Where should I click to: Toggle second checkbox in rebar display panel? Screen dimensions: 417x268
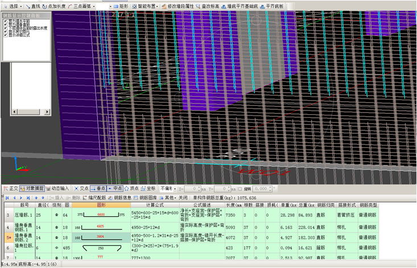click(x=6, y=24)
